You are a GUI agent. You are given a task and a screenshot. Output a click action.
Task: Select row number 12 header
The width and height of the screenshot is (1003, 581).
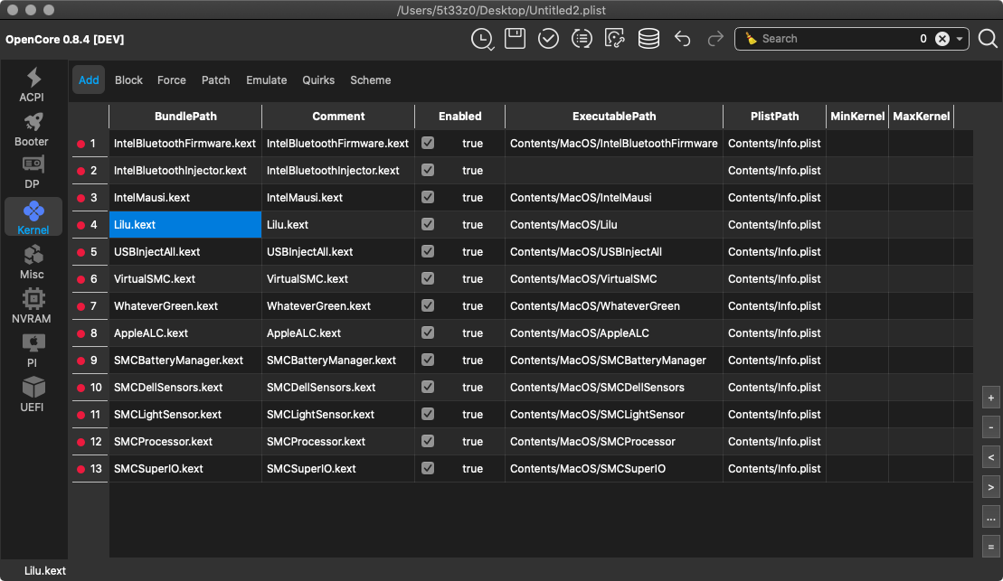point(90,442)
